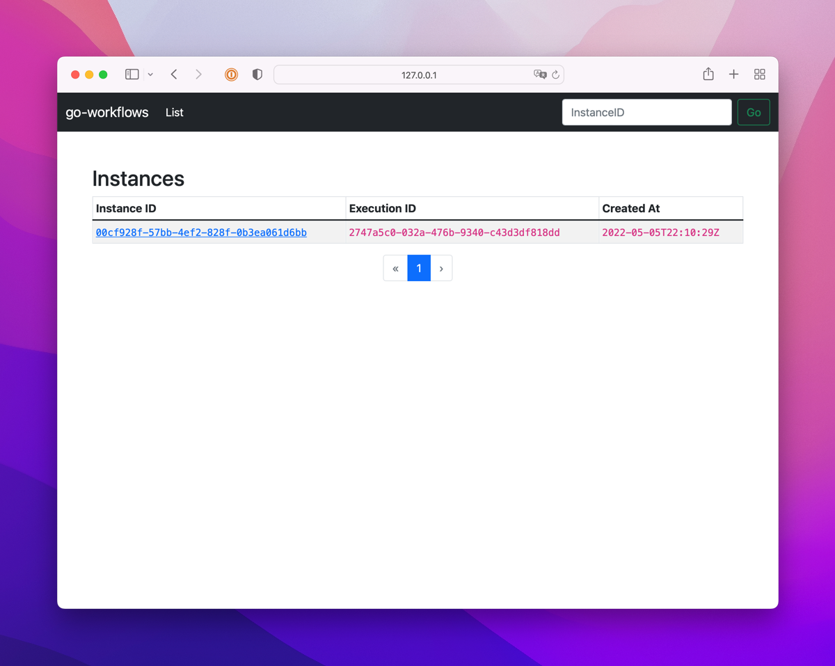Go to the previous page with «

[395, 268]
